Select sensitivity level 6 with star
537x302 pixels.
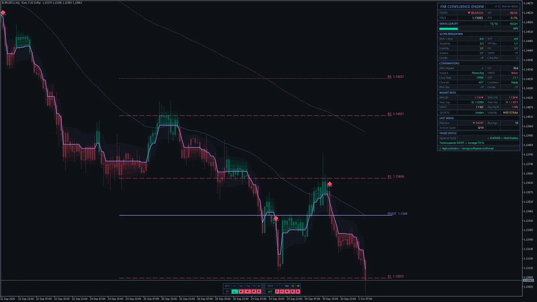coord(287,286)
